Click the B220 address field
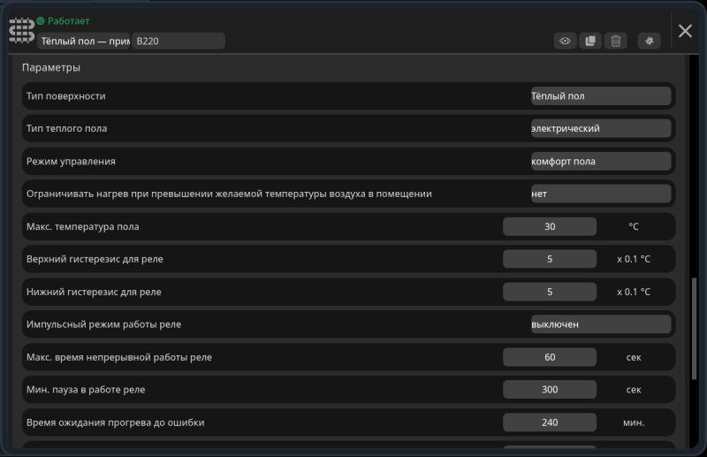 click(179, 41)
